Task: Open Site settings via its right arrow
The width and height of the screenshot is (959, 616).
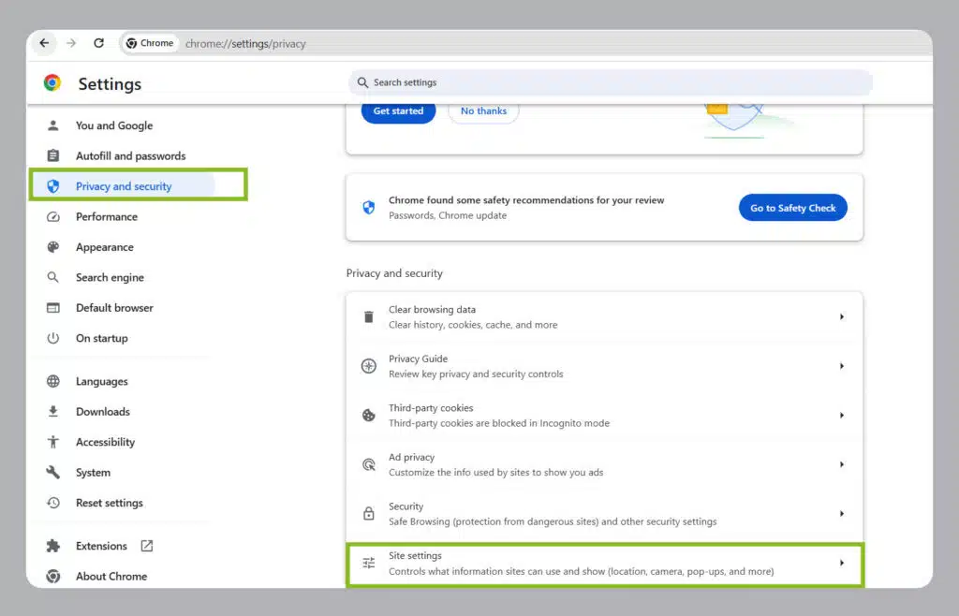Action: (x=842, y=563)
